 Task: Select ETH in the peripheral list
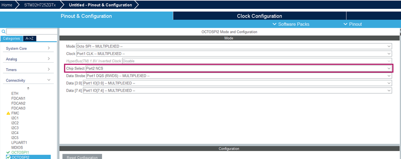tap(15, 94)
